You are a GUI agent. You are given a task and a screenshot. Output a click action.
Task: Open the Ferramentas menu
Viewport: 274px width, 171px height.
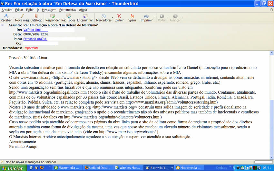click(x=68, y=10)
